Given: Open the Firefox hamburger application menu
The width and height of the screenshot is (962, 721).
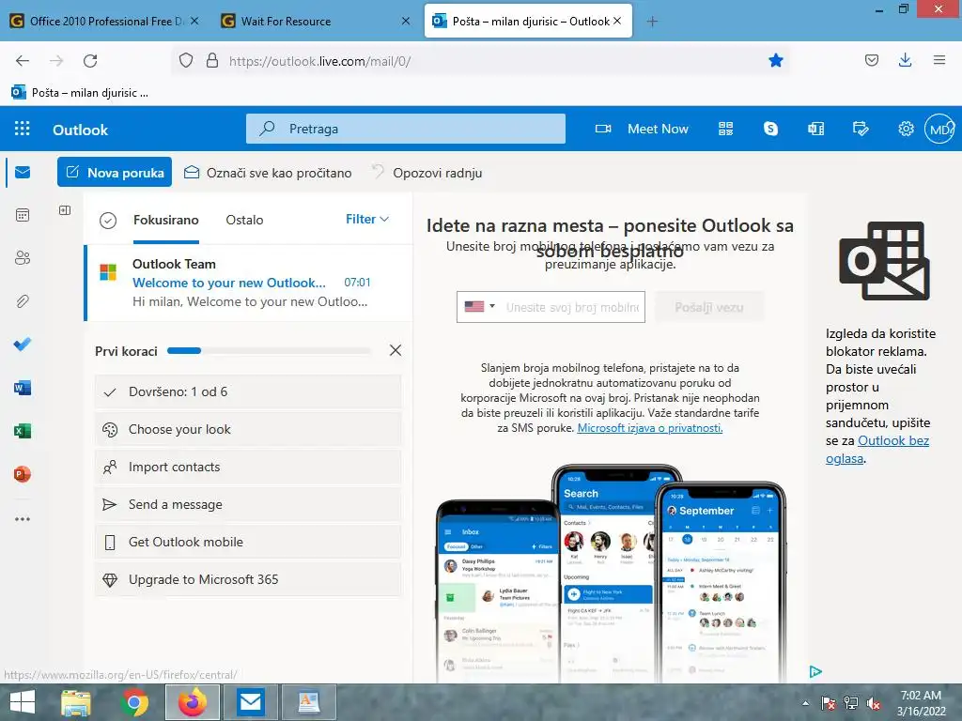Looking at the screenshot, I should (x=939, y=60).
